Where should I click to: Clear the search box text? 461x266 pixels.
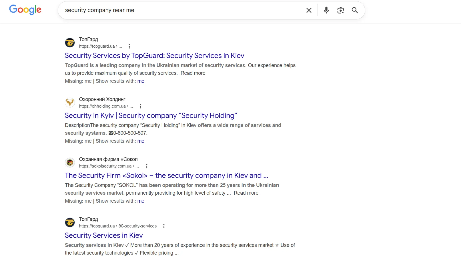coord(309,10)
